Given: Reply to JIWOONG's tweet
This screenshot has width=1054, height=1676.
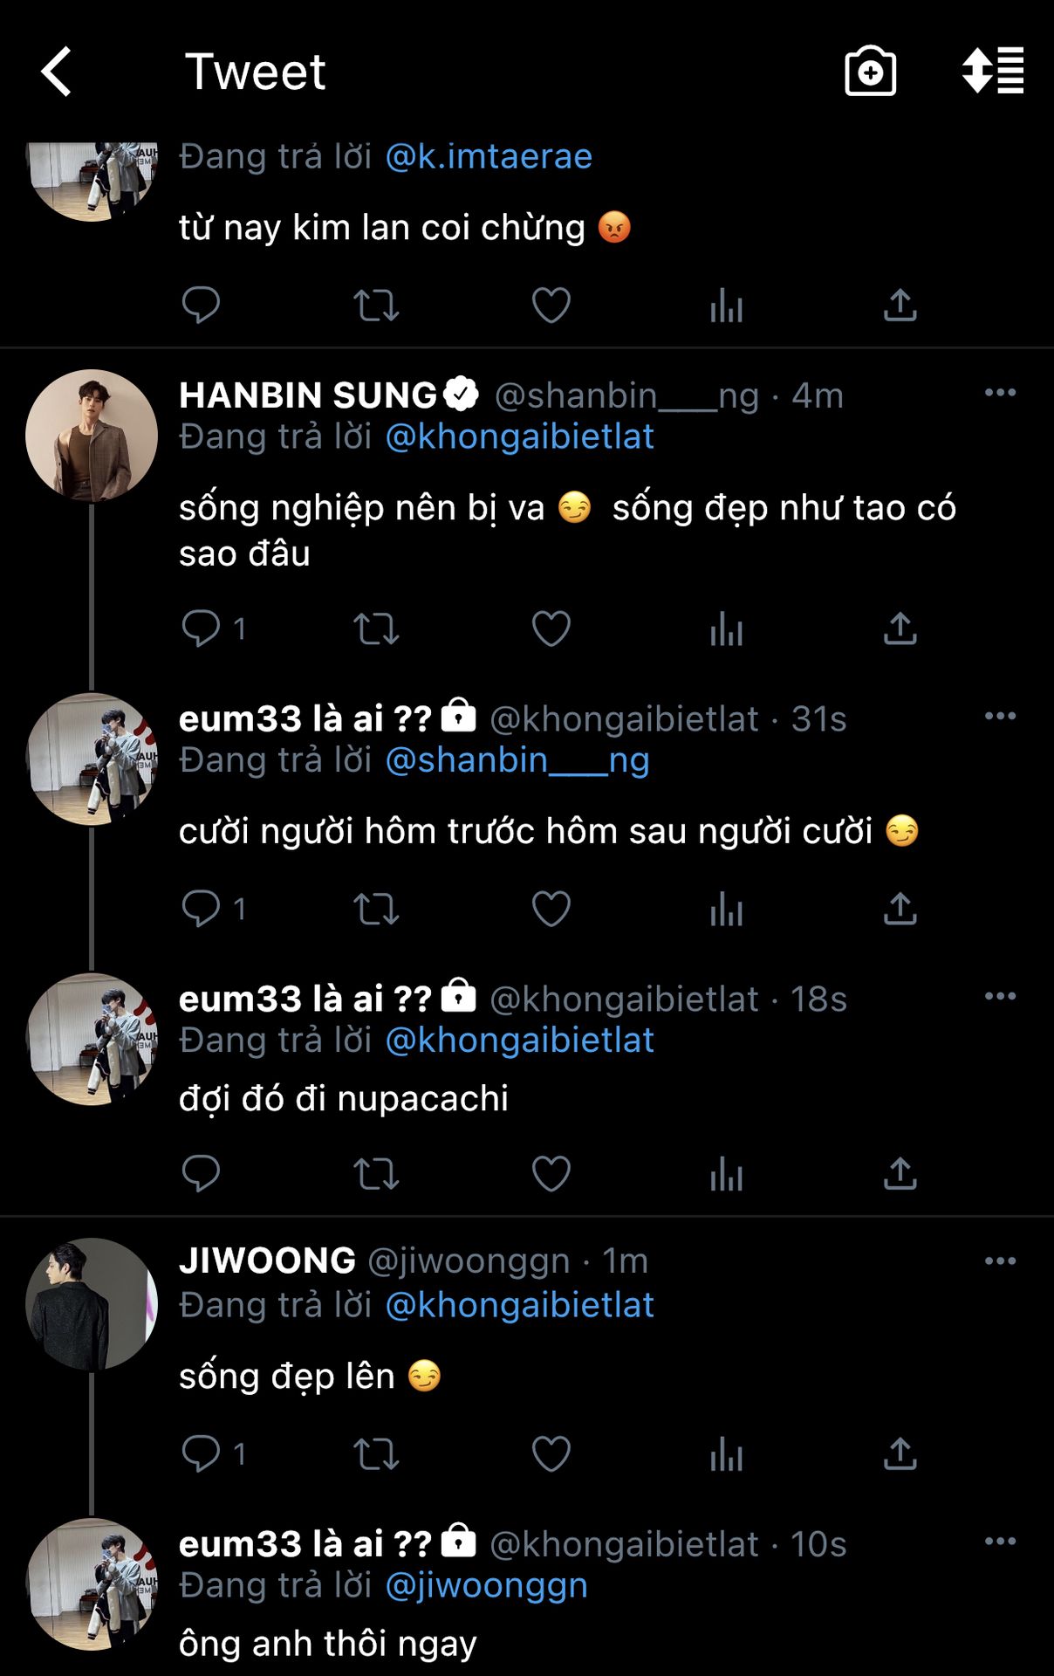Looking at the screenshot, I should (201, 1453).
